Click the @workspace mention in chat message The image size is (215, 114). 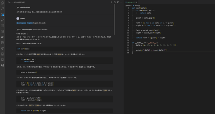pos(21,23)
